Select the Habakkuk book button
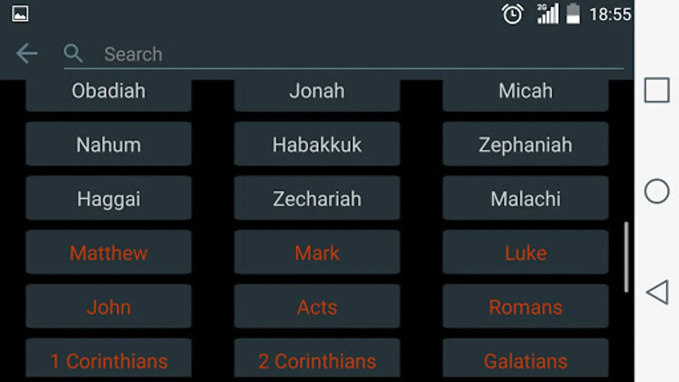 click(x=317, y=144)
